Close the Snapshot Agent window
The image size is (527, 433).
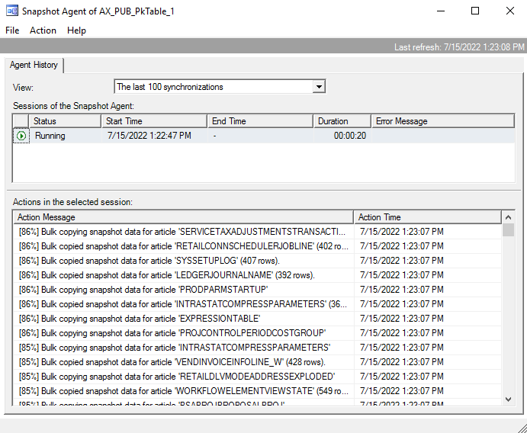[x=510, y=11]
